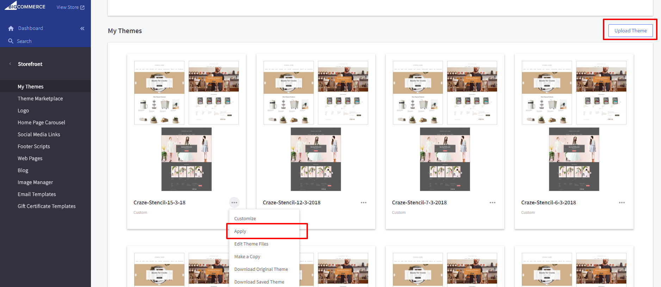Click Books for Cooks preview of Craze-Stencil-7-3-2018
The width and height of the screenshot is (661, 287).
(418, 93)
